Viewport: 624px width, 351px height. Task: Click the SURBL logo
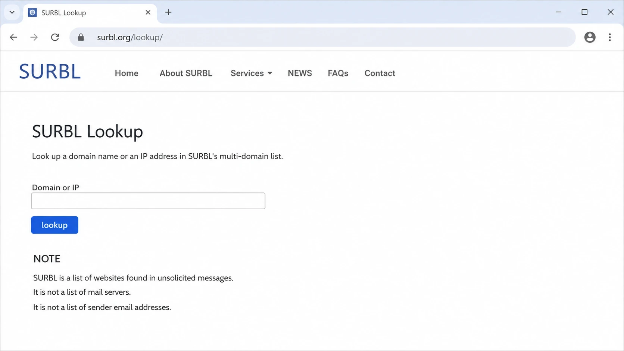coord(50,72)
